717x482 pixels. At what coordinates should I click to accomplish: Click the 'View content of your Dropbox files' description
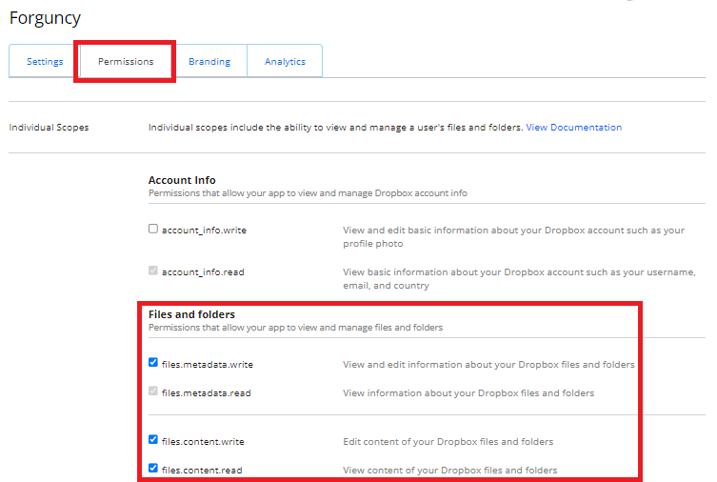pos(450,471)
